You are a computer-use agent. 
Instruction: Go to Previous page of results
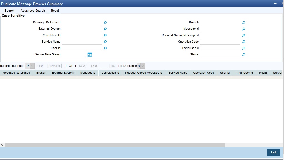54,66
